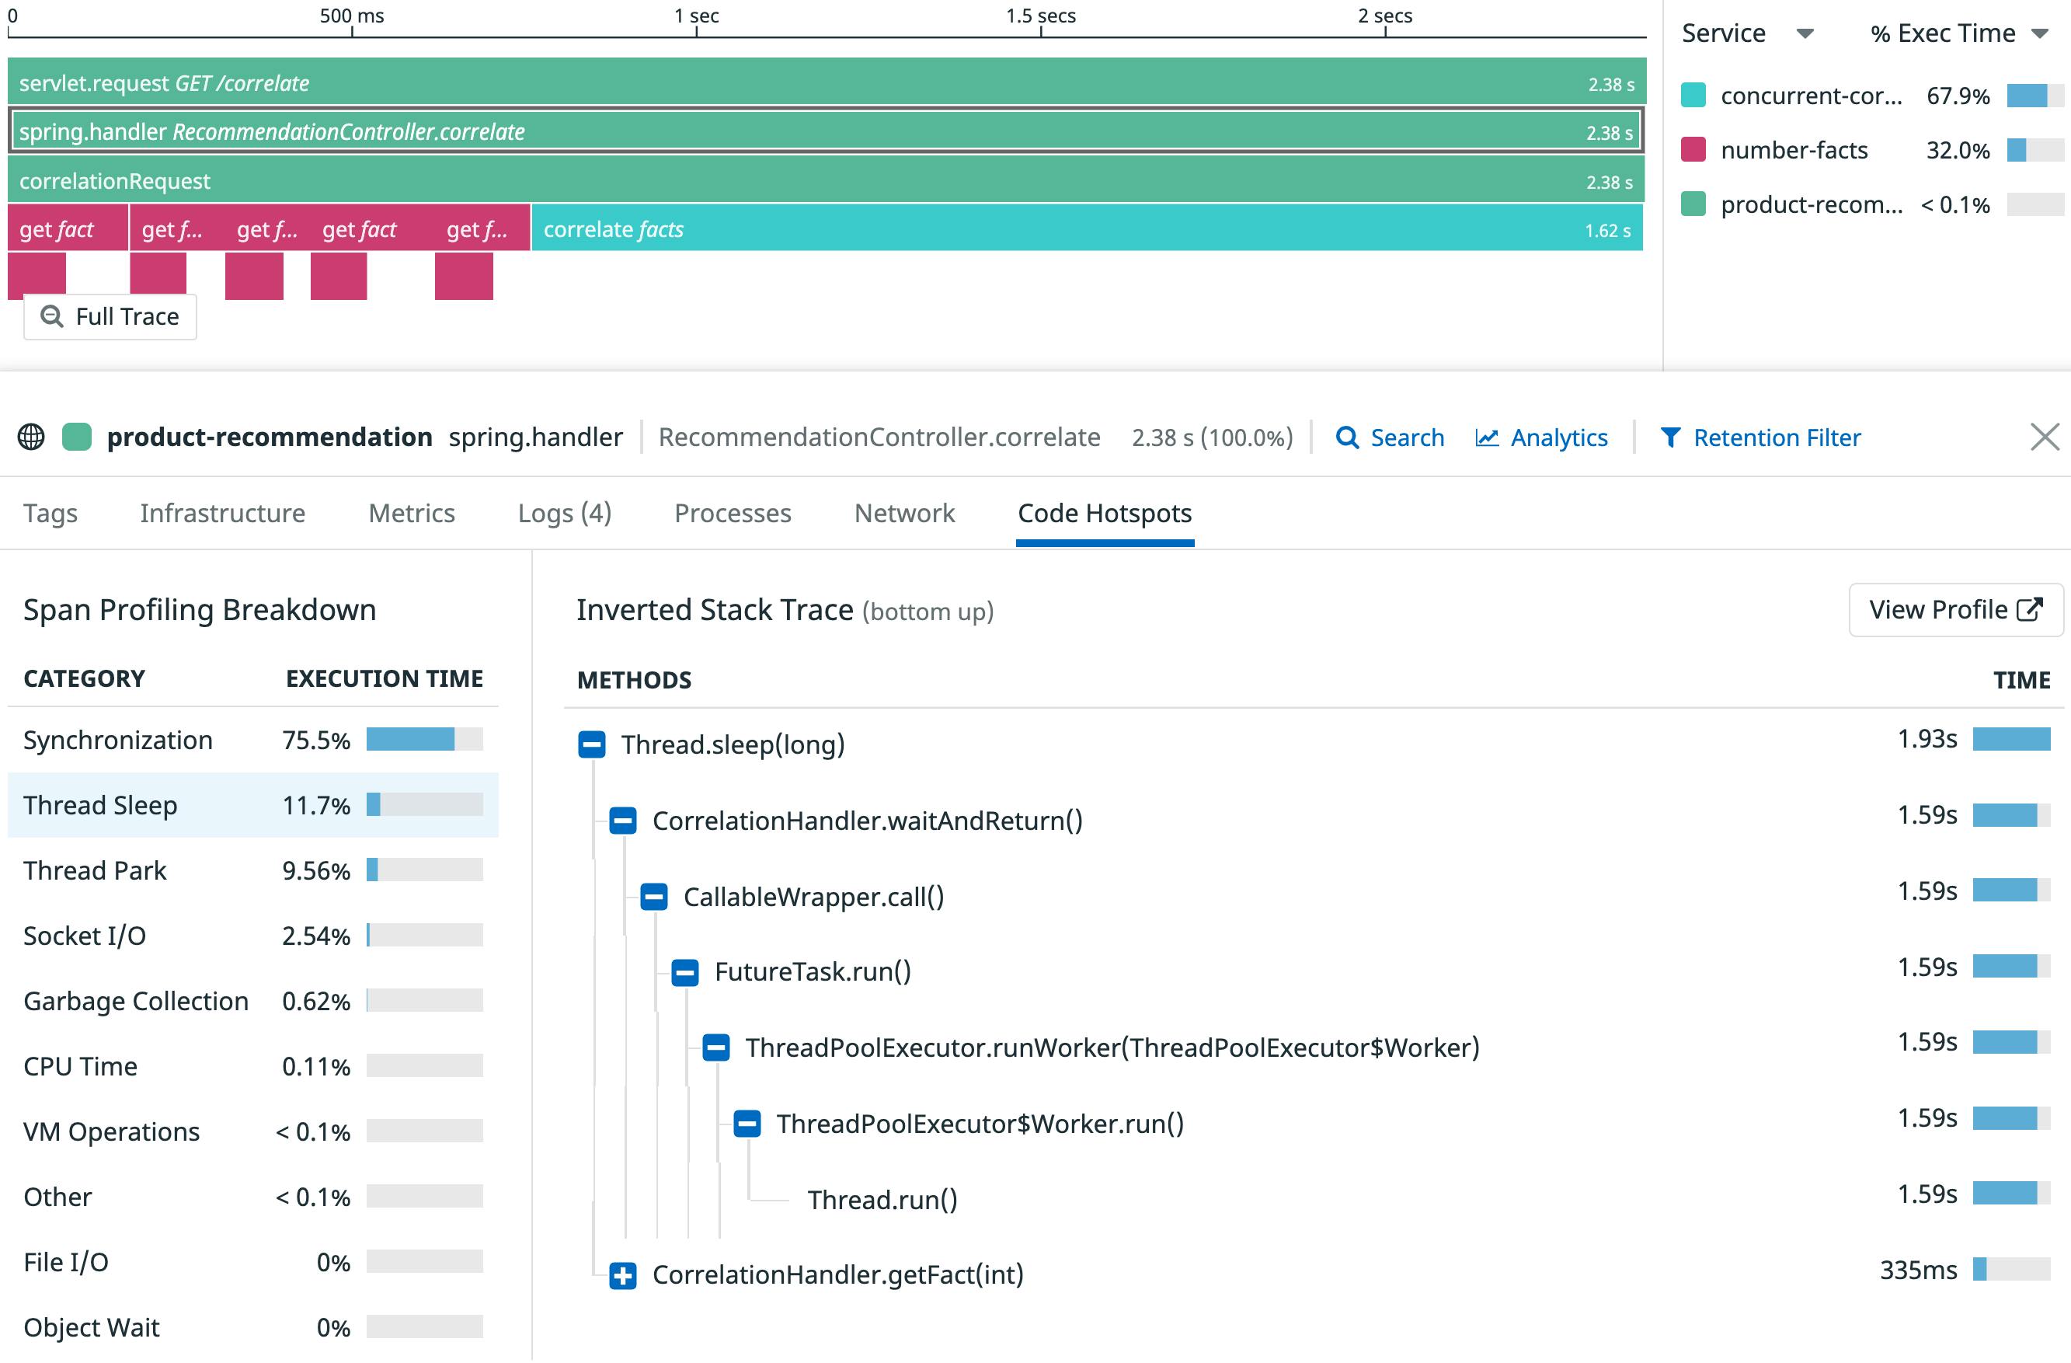Select the Retention Filter funnel icon
The height and width of the screenshot is (1363, 2071).
(1673, 437)
